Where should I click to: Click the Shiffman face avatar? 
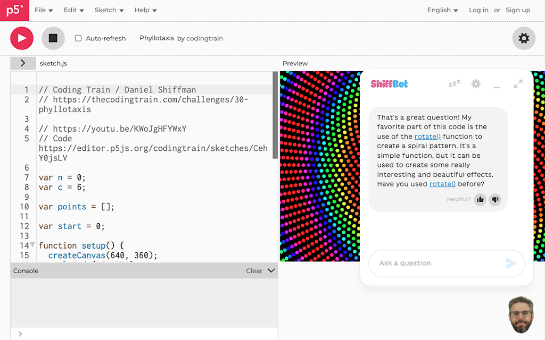click(x=521, y=314)
